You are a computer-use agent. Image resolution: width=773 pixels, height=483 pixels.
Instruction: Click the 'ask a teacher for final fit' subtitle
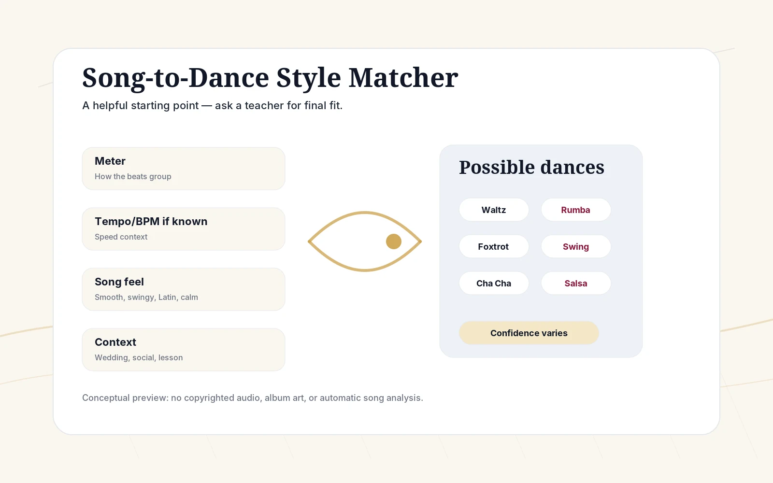pyautogui.click(x=279, y=105)
